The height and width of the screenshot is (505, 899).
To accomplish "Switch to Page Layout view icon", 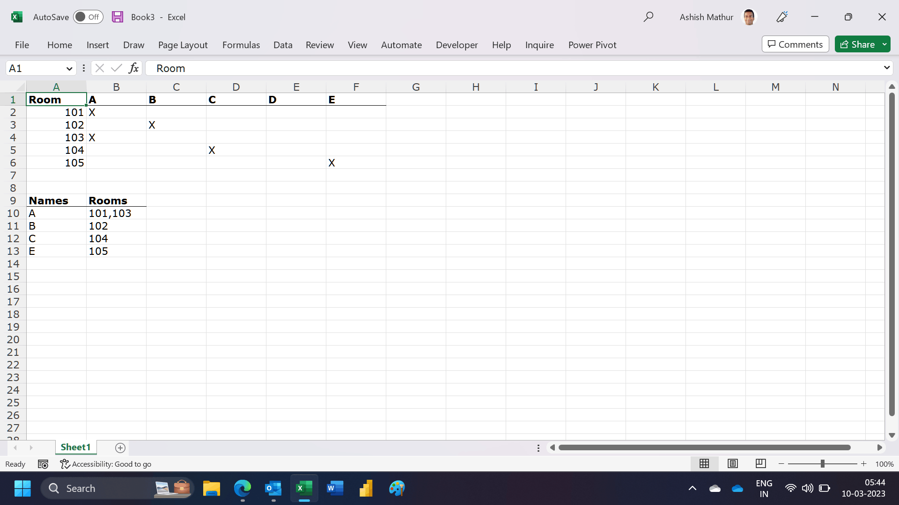I will (x=733, y=463).
